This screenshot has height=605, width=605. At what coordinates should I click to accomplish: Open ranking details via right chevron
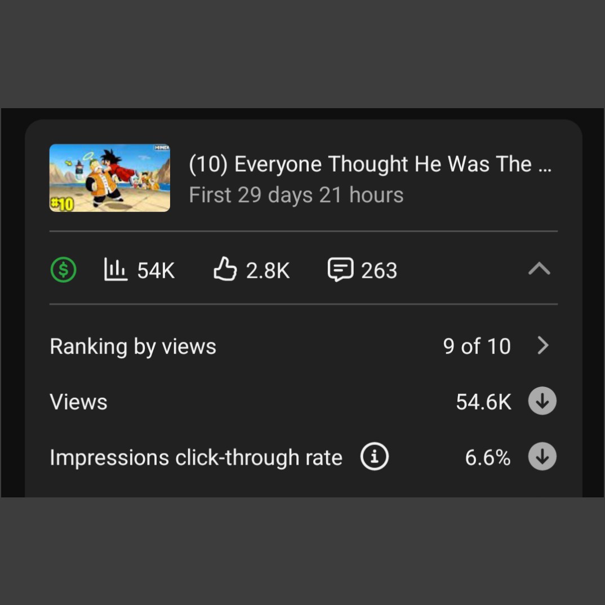[543, 345]
